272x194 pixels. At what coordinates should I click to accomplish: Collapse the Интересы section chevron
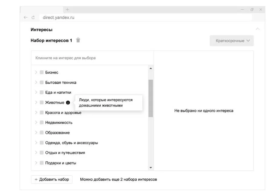[257, 29]
